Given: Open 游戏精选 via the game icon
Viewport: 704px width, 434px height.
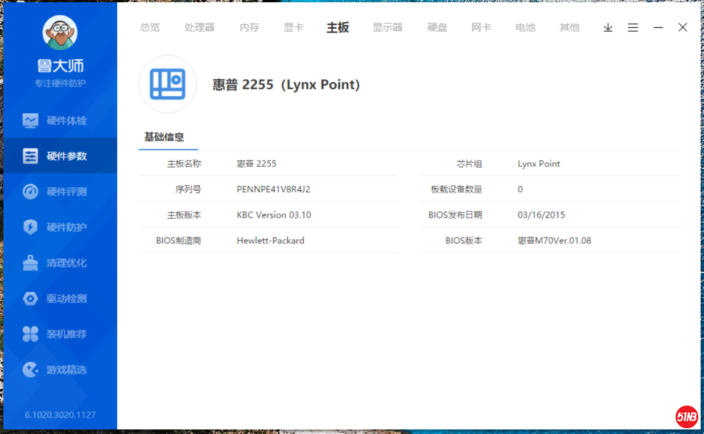Looking at the screenshot, I should point(30,370).
